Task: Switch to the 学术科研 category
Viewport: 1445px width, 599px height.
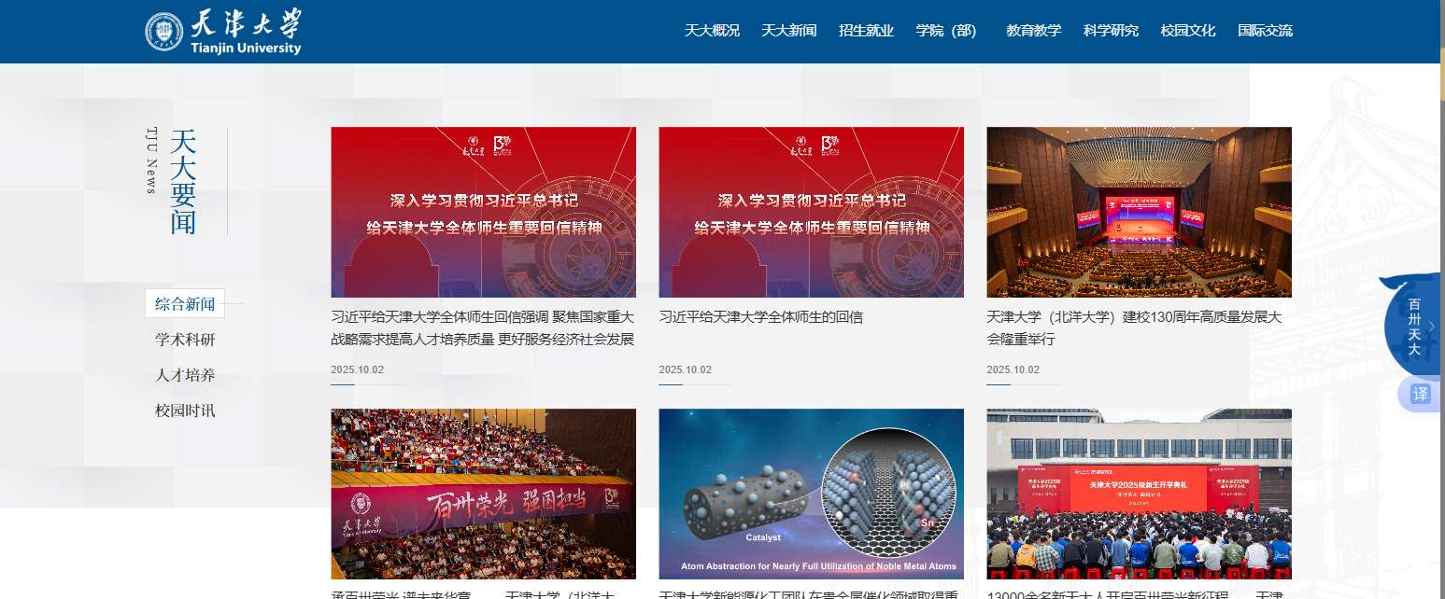Action: pos(185,340)
